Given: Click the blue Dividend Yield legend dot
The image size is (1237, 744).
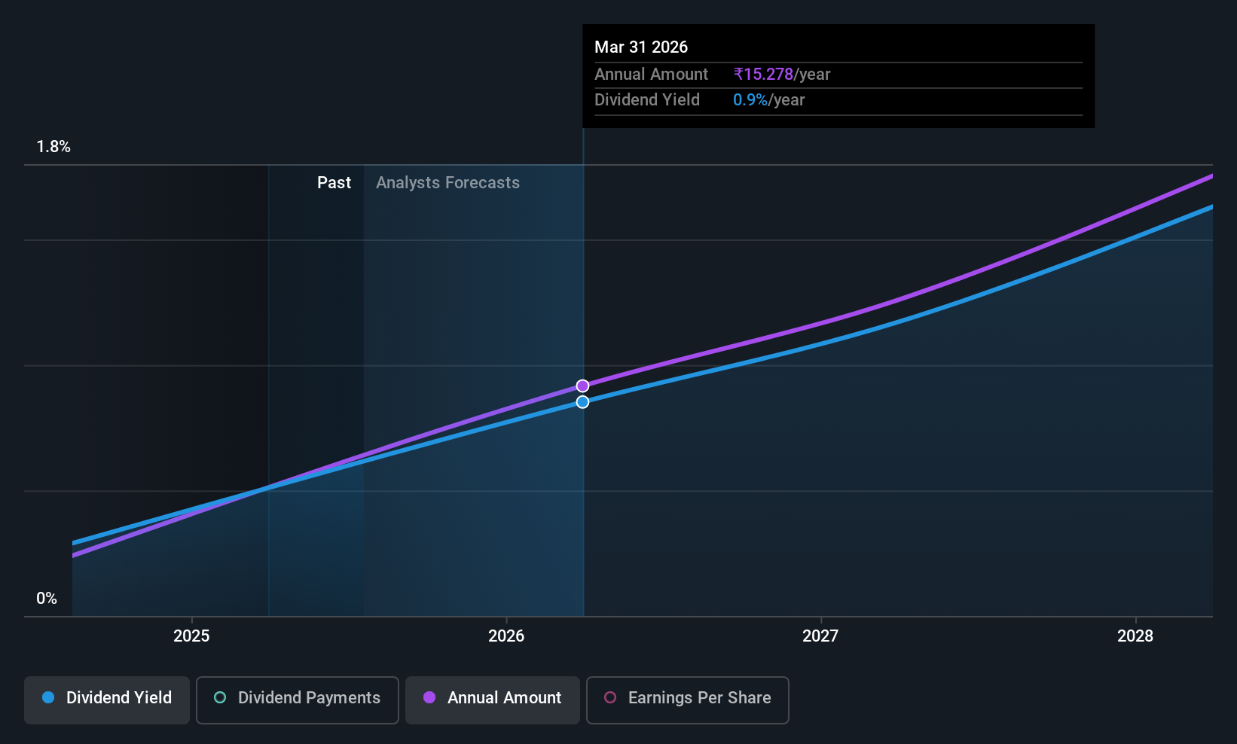Looking at the screenshot, I should (48, 697).
